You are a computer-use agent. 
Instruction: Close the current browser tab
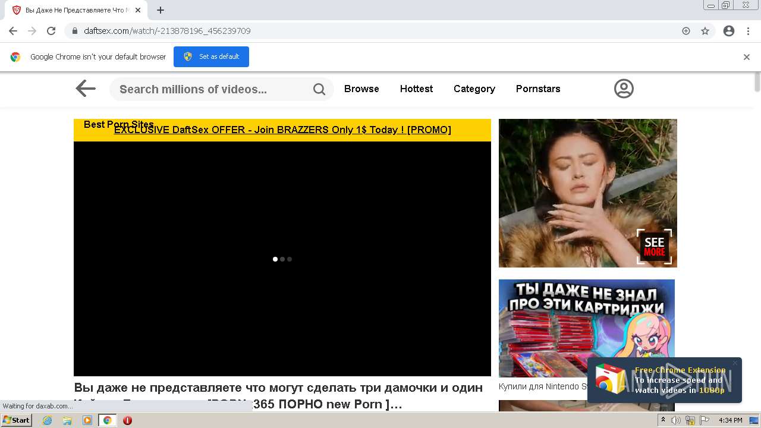click(137, 10)
